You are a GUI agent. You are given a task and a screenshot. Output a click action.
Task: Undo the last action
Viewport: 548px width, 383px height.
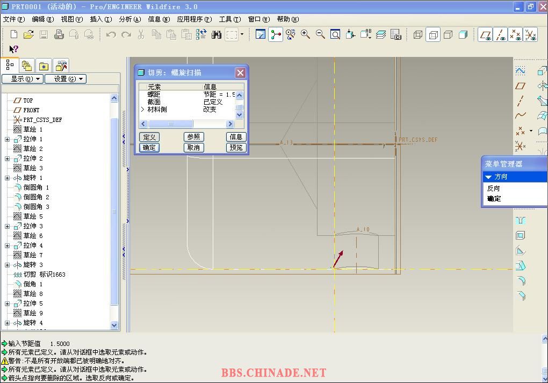[x=111, y=34]
